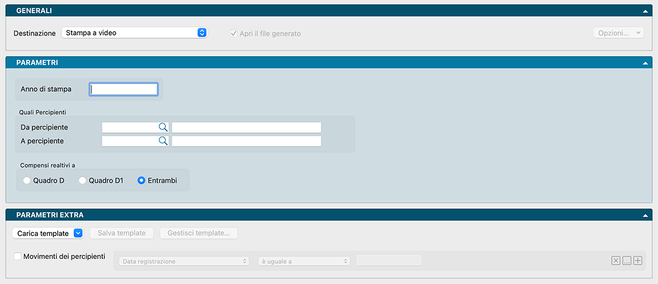Click the Salva template button

121,233
